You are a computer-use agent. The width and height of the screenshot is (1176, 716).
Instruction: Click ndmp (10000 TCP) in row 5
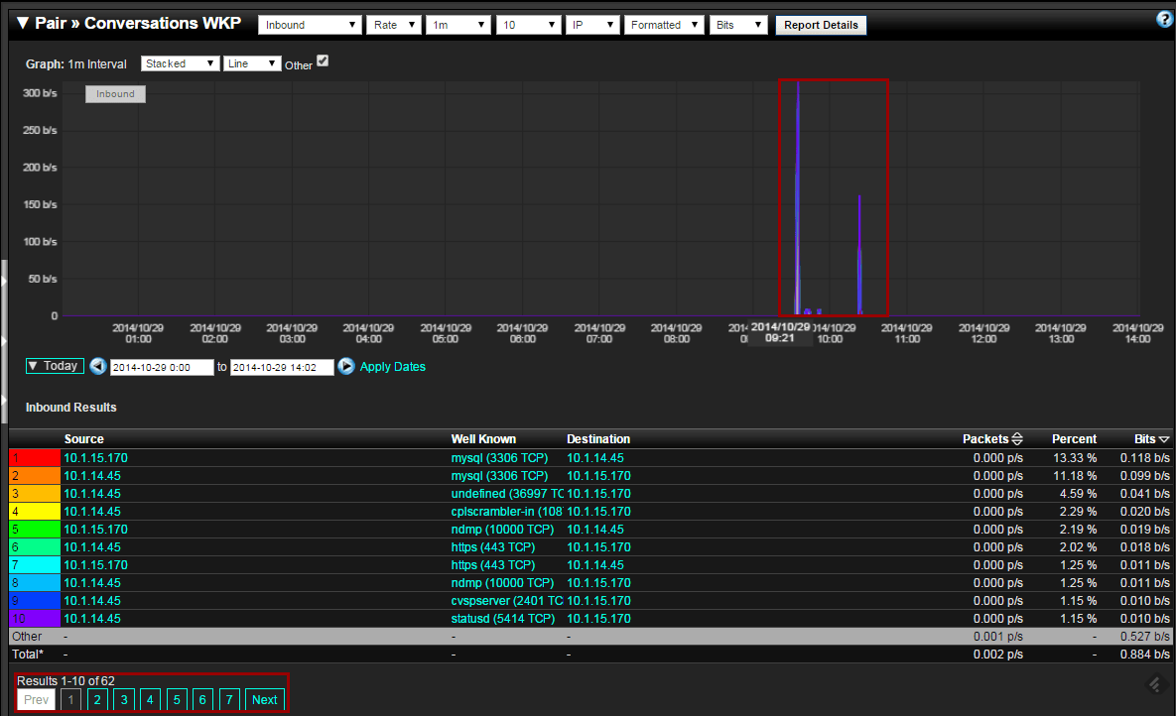[502, 530]
